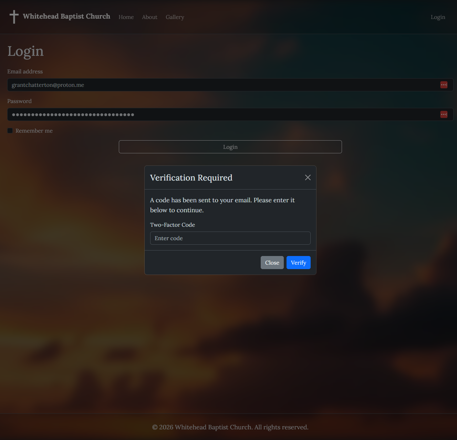Click the "Password" field label

19,101
